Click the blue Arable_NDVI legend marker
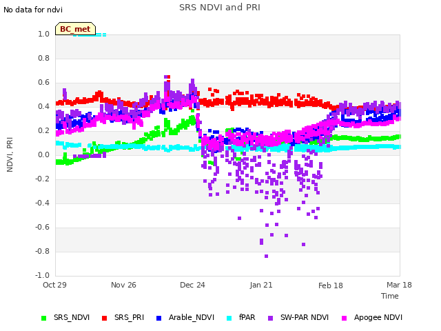441x331 pixels. pyautogui.click(x=158, y=318)
